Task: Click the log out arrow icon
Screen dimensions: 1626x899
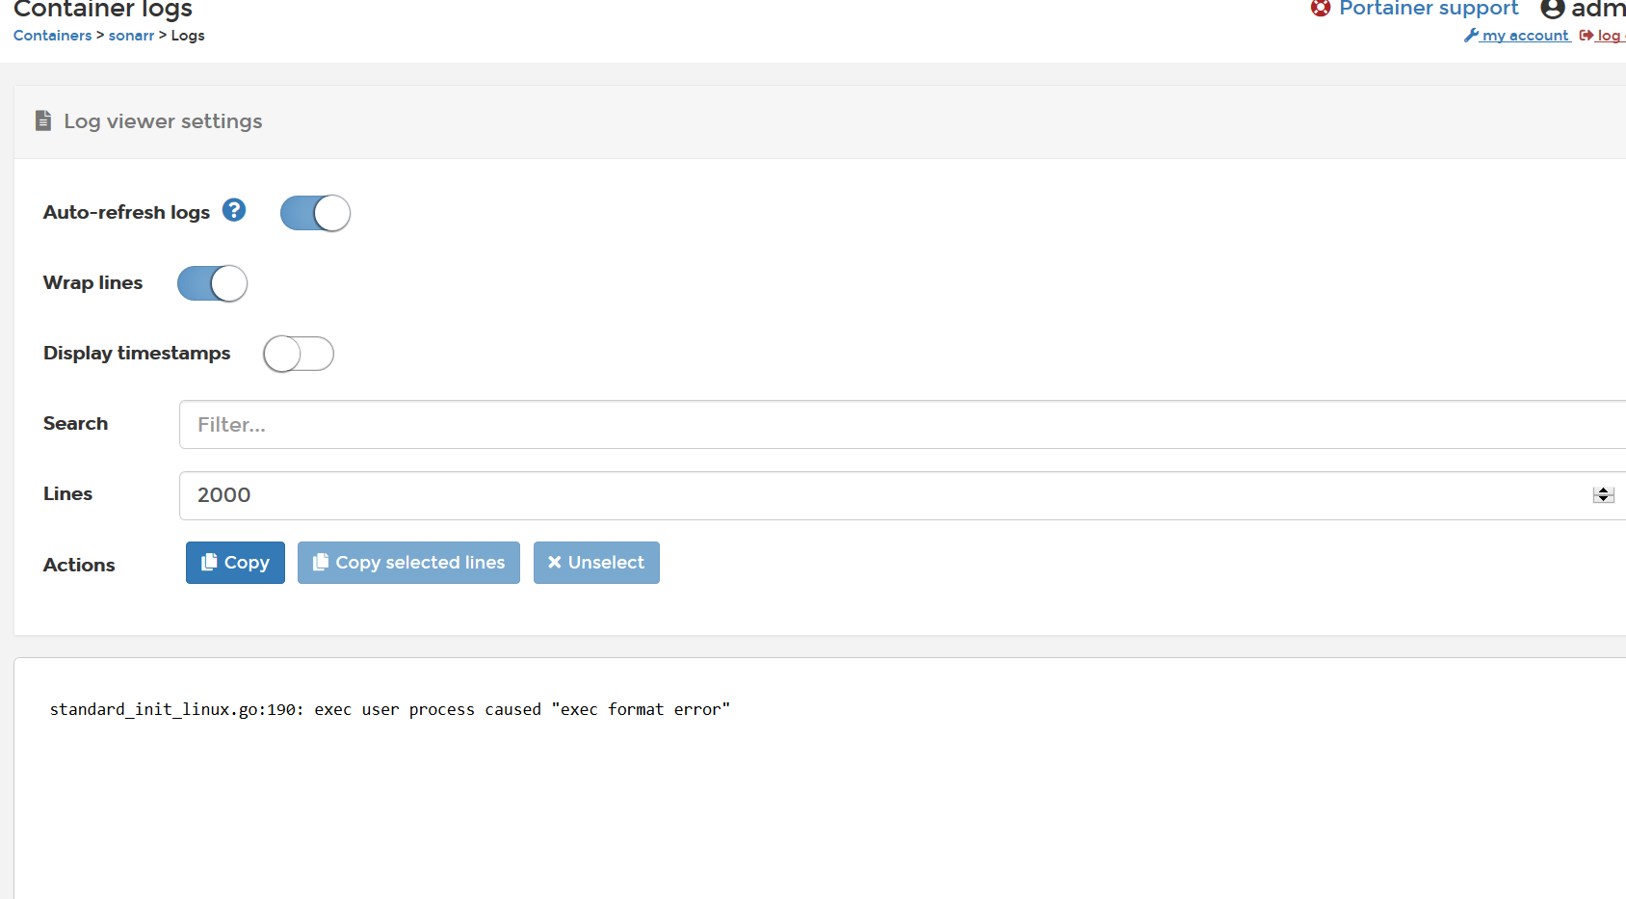Action: [1586, 36]
